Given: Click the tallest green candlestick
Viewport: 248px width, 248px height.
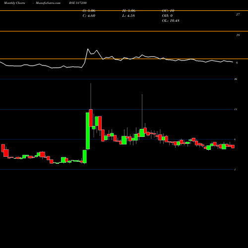Looking at the screenshot, I should (88, 131).
